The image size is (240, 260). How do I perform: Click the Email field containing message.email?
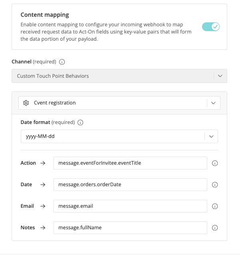point(130,206)
